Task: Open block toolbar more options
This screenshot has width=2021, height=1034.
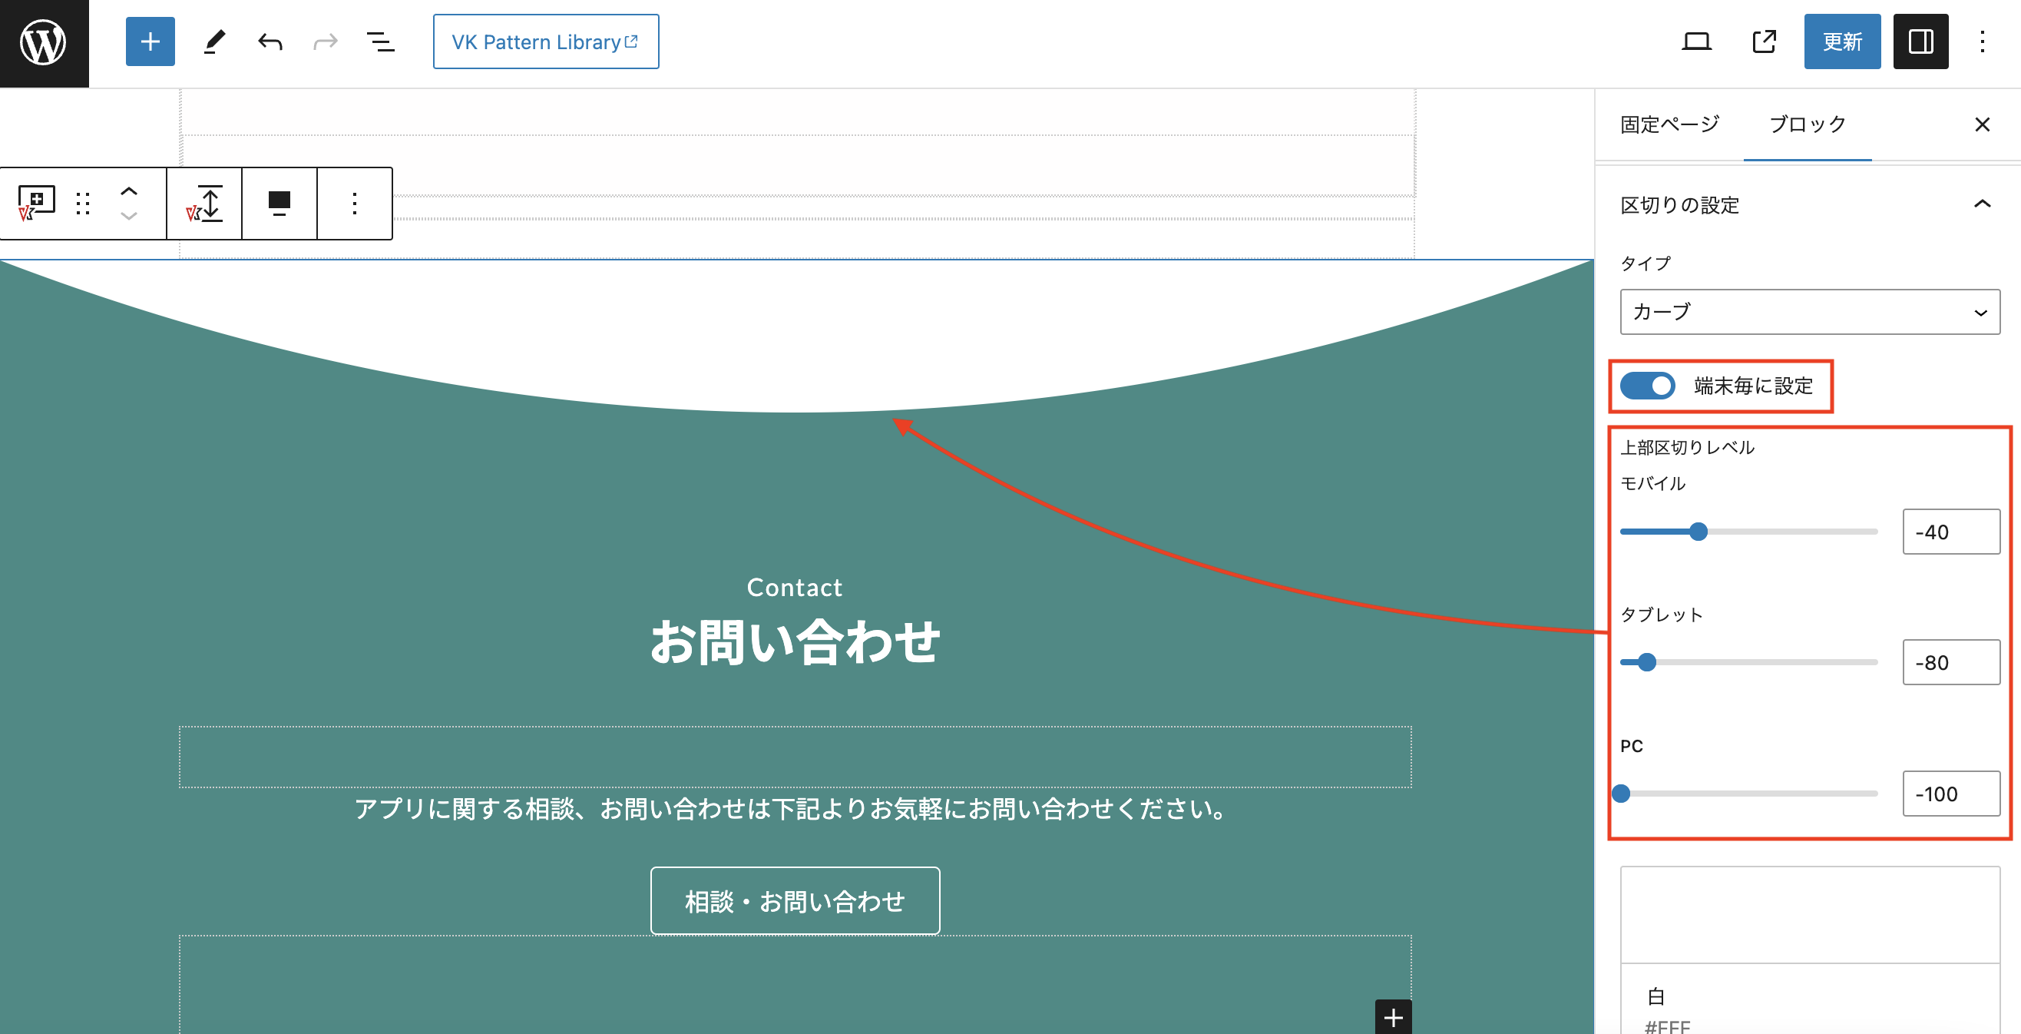Action: (x=355, y=204)
